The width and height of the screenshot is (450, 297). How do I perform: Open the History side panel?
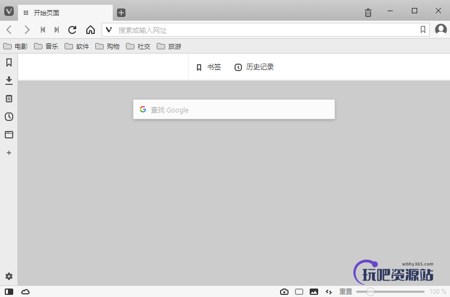click(x=9, y=117)
